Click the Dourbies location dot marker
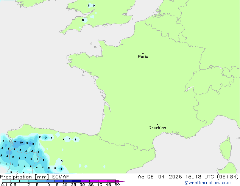Screen dimensions: 240x186 pyautogui.click(x=157, y=125)
